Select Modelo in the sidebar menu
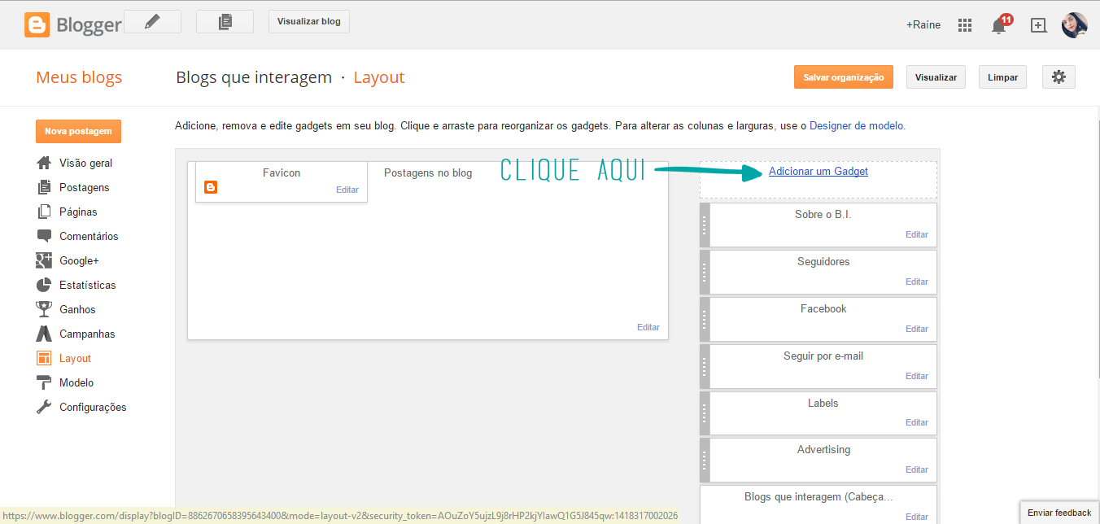This screenshot has width=1100, height=524. (76, 382)
